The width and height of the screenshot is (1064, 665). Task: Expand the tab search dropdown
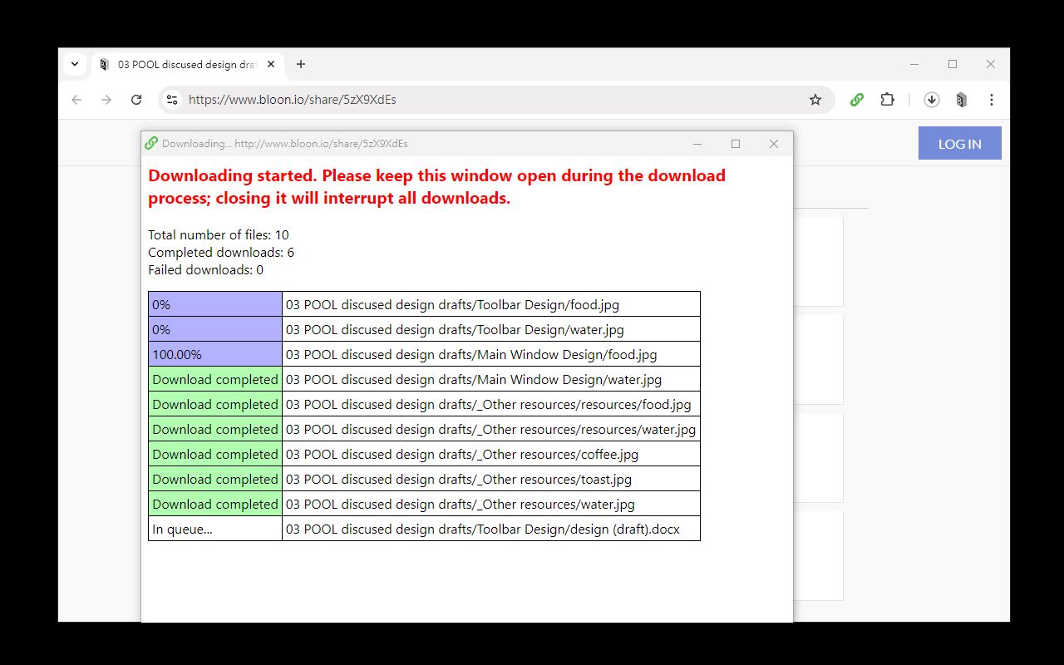[x=75, y=64]
